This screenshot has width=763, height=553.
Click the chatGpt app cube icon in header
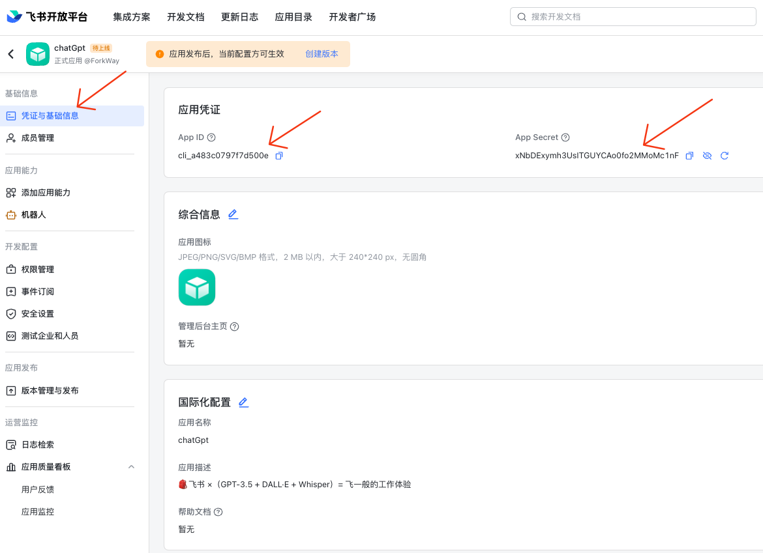[x=37, y=54]
